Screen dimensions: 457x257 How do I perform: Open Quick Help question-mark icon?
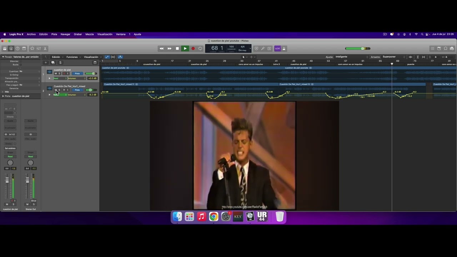17,49
